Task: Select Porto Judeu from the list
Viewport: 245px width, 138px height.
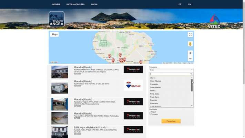Action: point(155,94)
